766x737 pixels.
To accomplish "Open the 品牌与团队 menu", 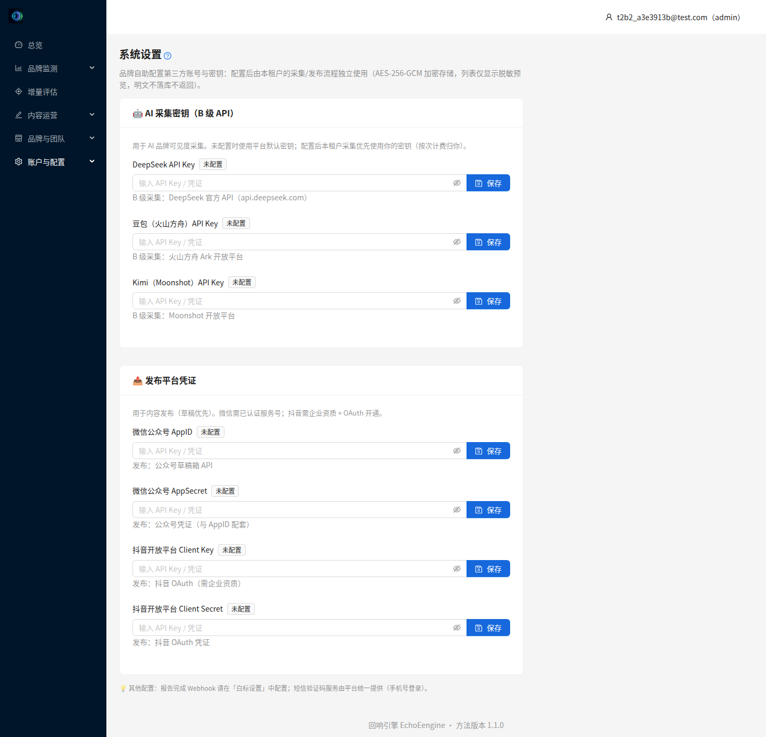I will (x=53, y=139).
